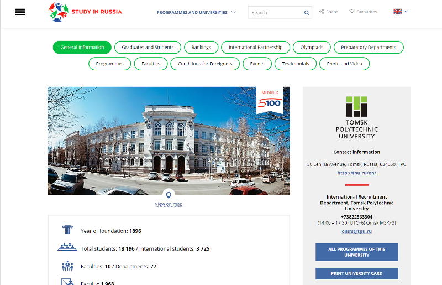Open the http://tpu.ru/en/ link
Image resolution: width=442 pixels, height=285 pixels.
[x=356, y=173]
